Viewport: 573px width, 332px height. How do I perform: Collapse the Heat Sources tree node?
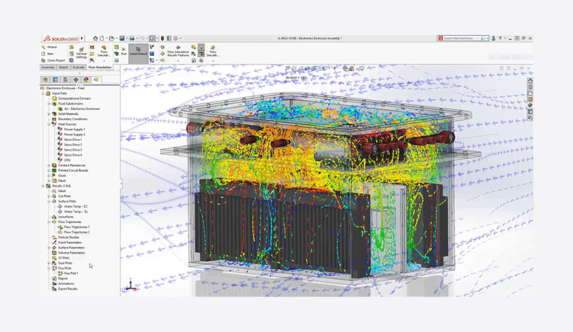(48, 124)
